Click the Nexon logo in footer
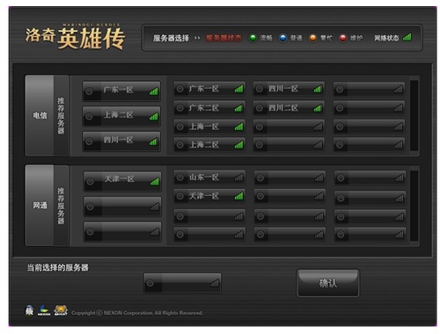Screen dimensions: 440x334 (44, 310)
